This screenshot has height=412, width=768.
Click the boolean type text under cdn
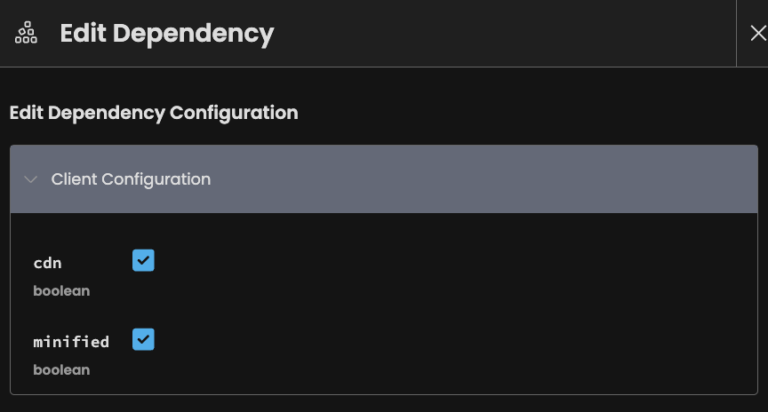61,290
